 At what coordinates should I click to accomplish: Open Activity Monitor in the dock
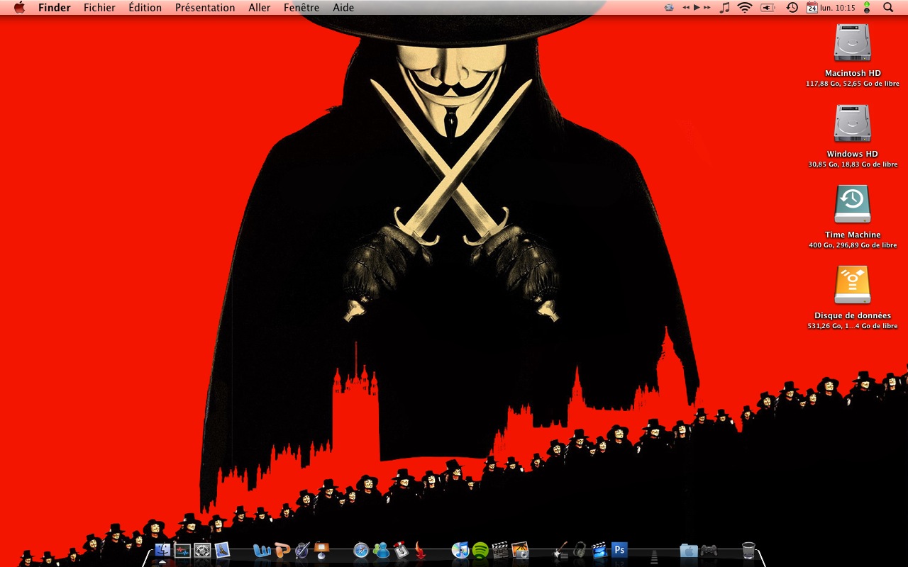pyautogui.click(x=182, y=550)
